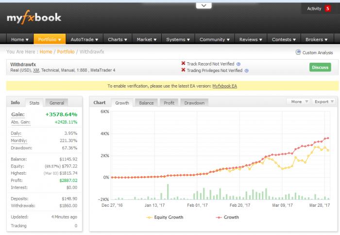Open the Home dropdown menu
The height and width of the screenshot is (235, 340).
20,39
